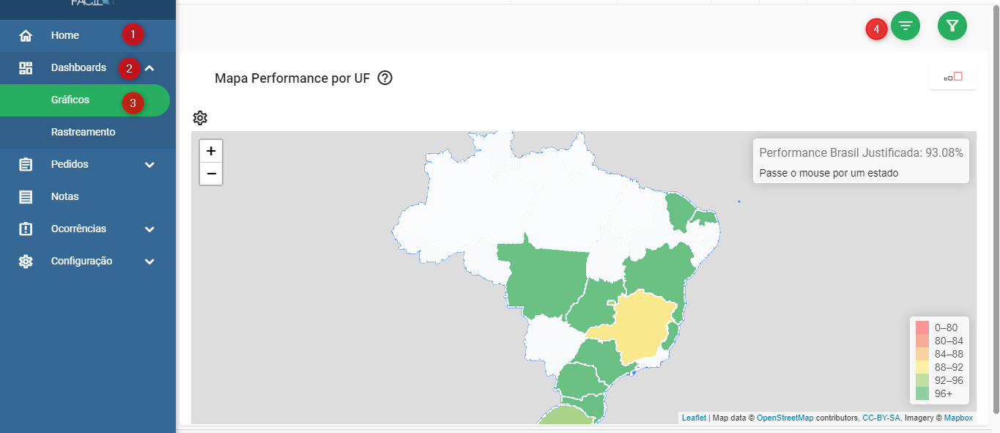Zoom out the map with minus button

(211, 174)
